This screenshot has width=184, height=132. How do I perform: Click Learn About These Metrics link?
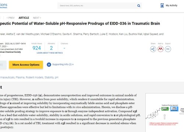click(x=50, y=53)
